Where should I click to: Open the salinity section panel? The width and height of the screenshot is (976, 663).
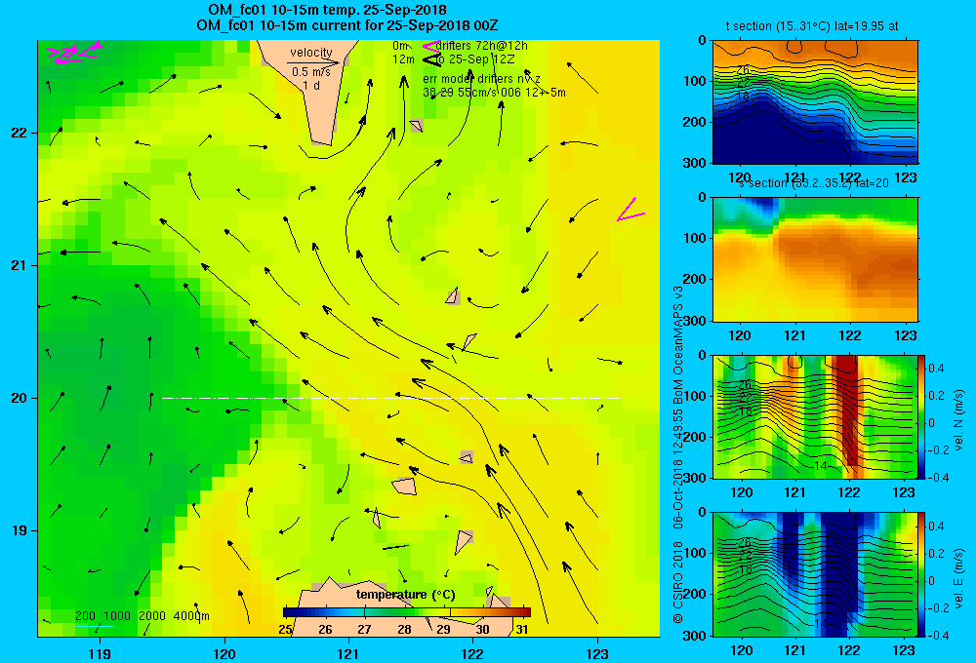pos(815,259)
